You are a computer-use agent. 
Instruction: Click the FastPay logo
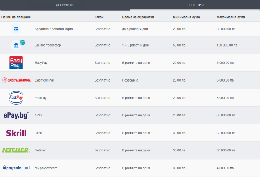tap(16, 98)
